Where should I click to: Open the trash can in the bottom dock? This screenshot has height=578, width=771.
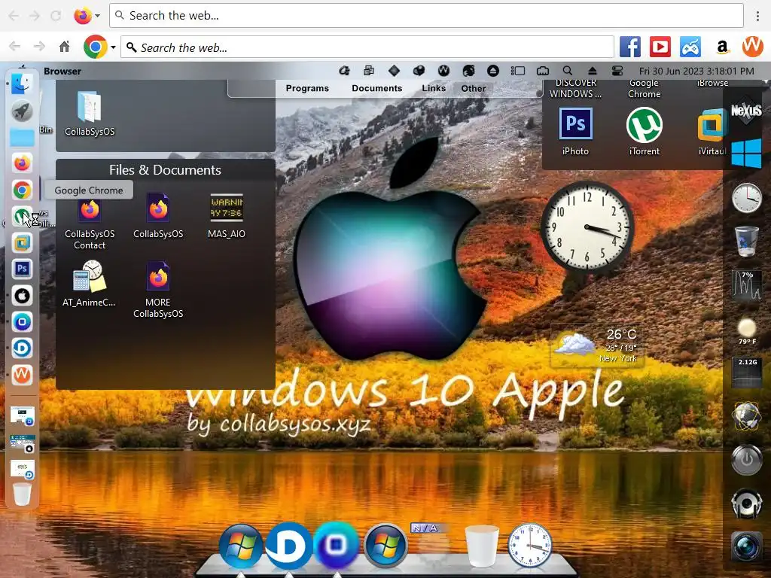click(482, 546)
